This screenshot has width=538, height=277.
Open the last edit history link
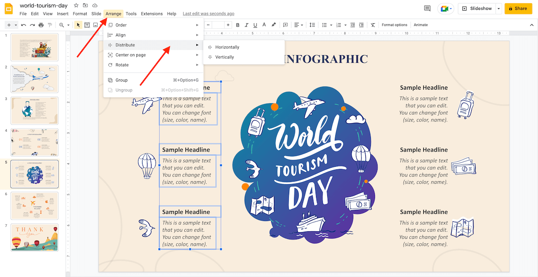point(208,14)
